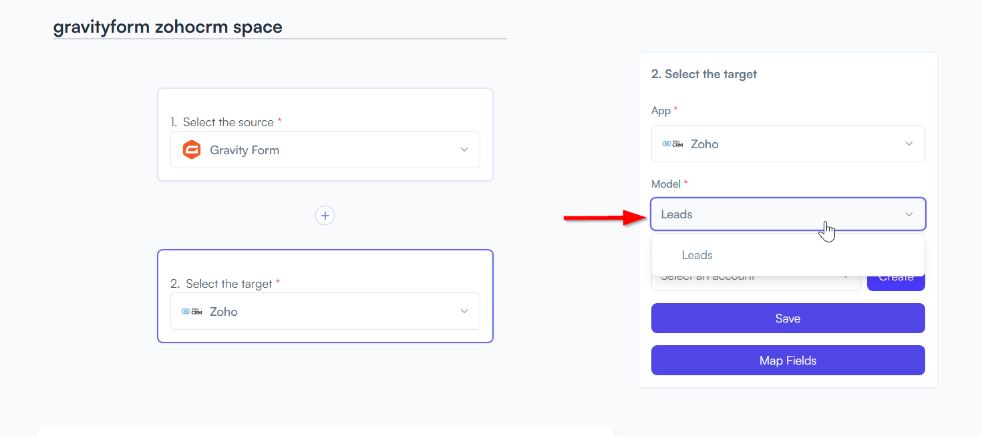Select the Gravity Form source field
Screen dimensions: 982x436
tap(325, 150)
